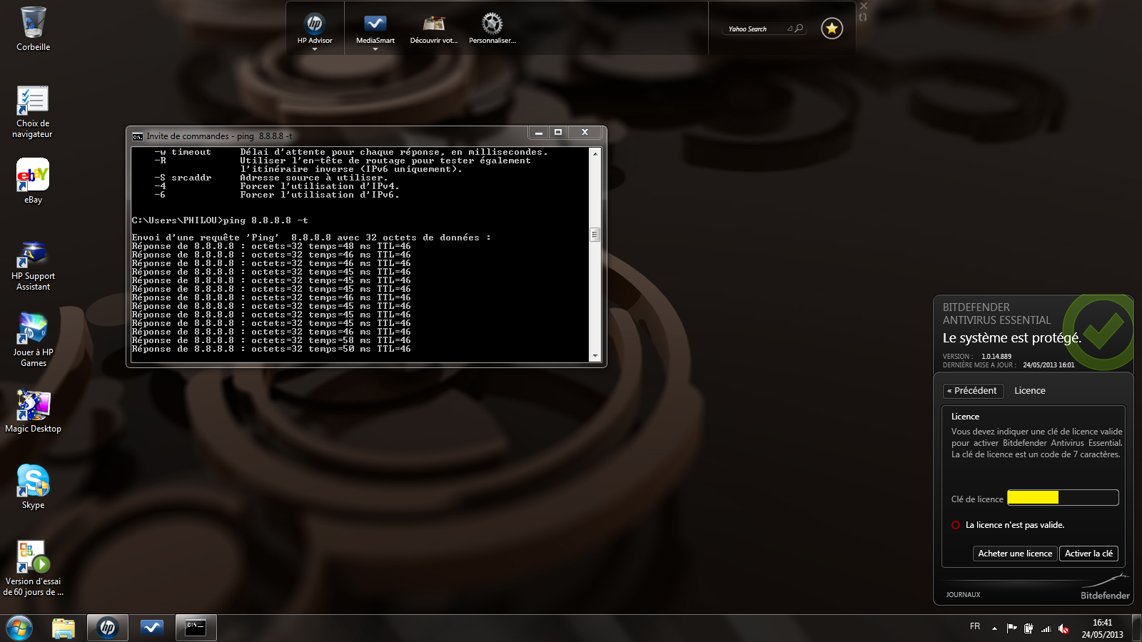Click scroll up arrow in command prompt
The width and height of the screenshot is (1142, 642).
click(x=595, y=153)
